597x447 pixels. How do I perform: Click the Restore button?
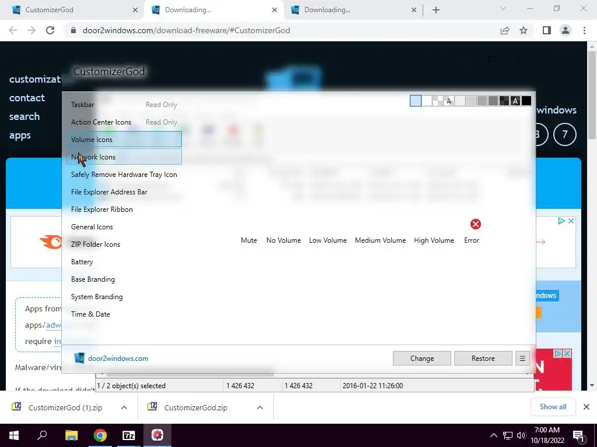coord(483,359)
